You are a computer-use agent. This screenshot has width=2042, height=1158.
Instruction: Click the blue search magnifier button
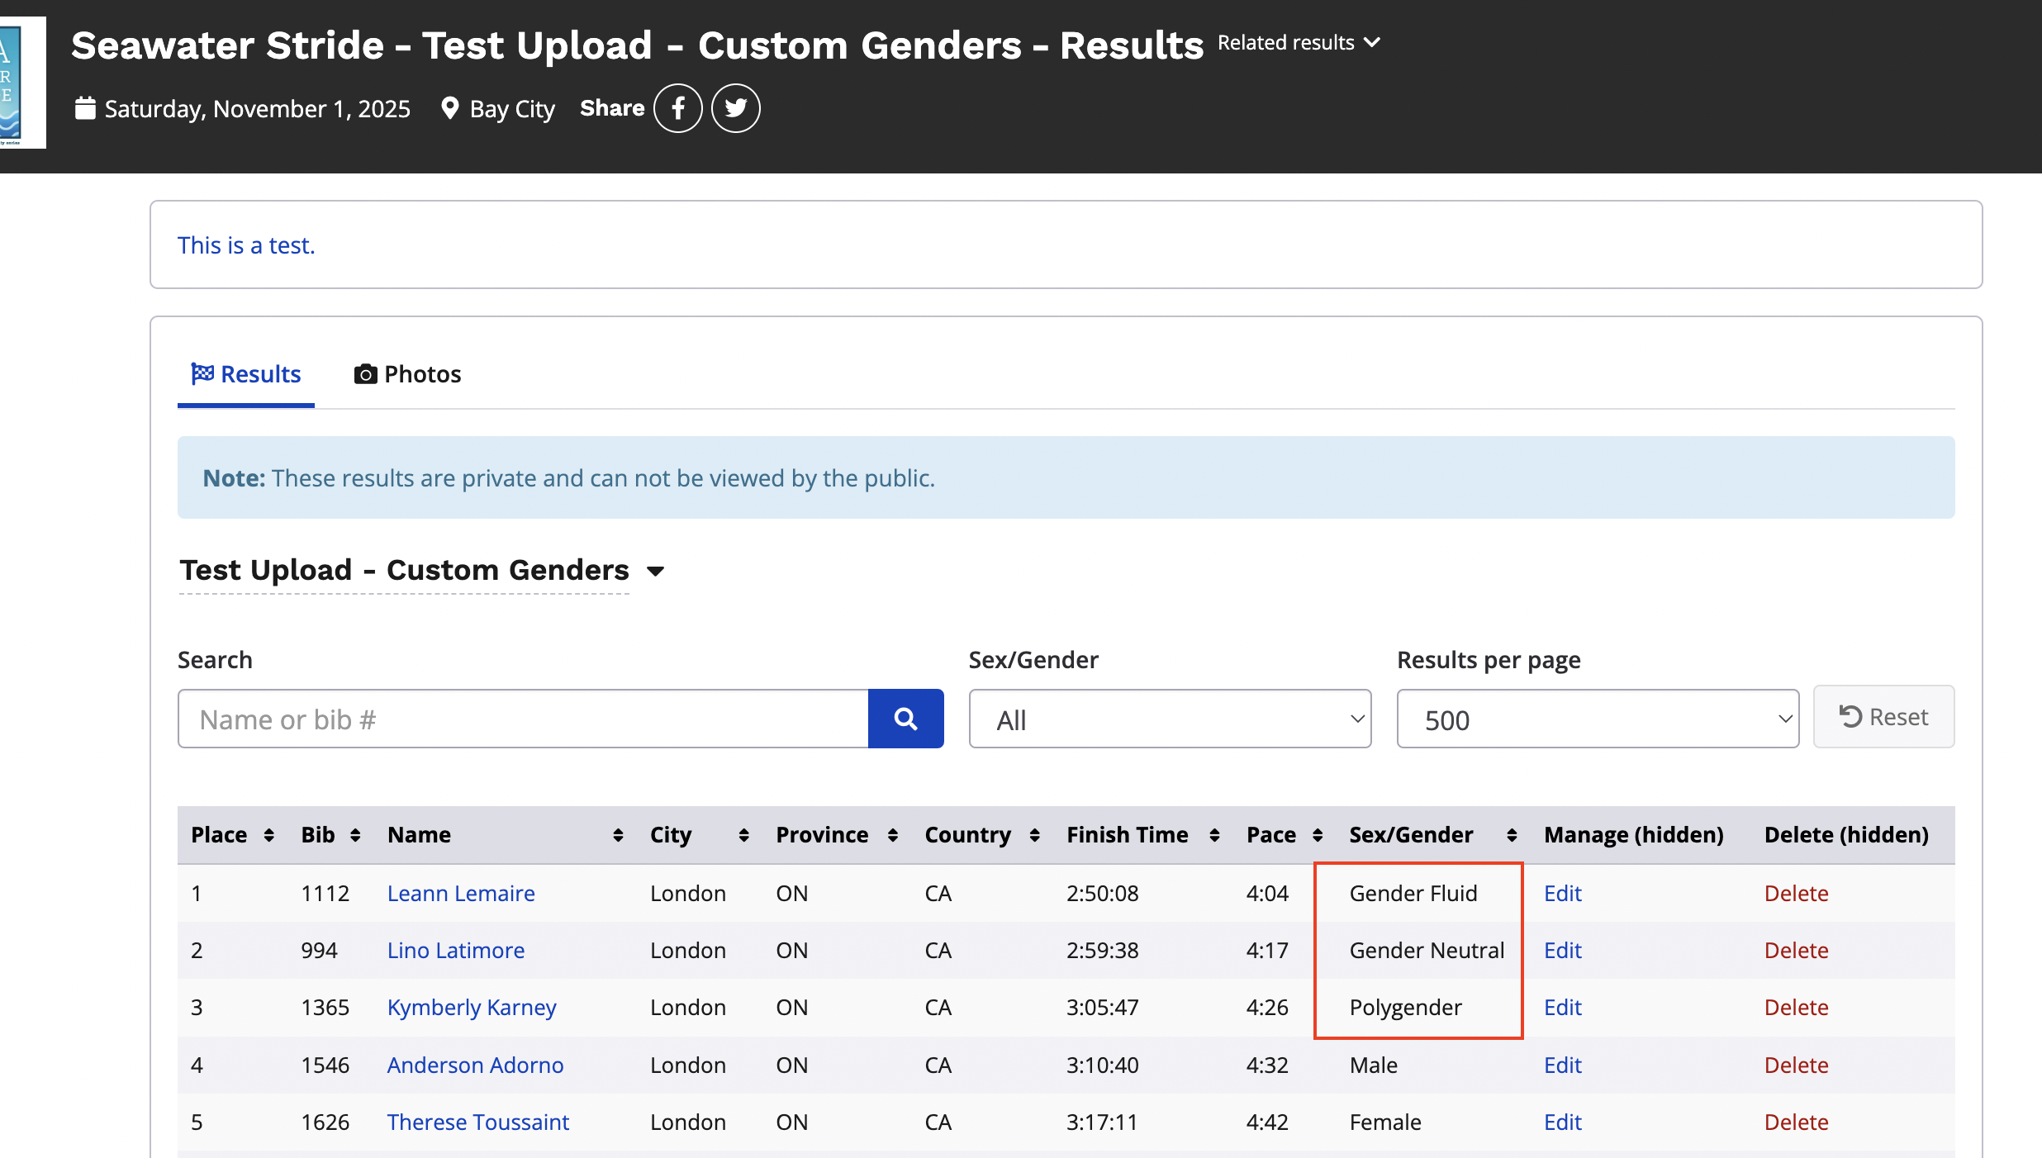tap(905, 719)
